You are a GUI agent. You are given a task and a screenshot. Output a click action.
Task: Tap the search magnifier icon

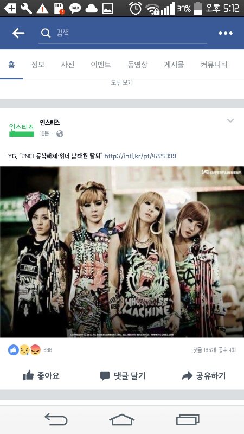click(46, 33)
